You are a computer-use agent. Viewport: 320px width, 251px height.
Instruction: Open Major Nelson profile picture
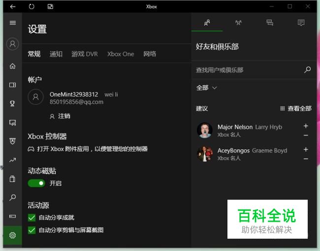pyautogui.click(x=205, y=130)
